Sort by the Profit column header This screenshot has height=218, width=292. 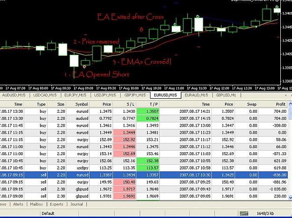(273, 104)
